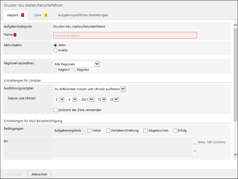238x179 pixels.
Task: Select the Inaktiv radio button
Action: tap(55, 50)
